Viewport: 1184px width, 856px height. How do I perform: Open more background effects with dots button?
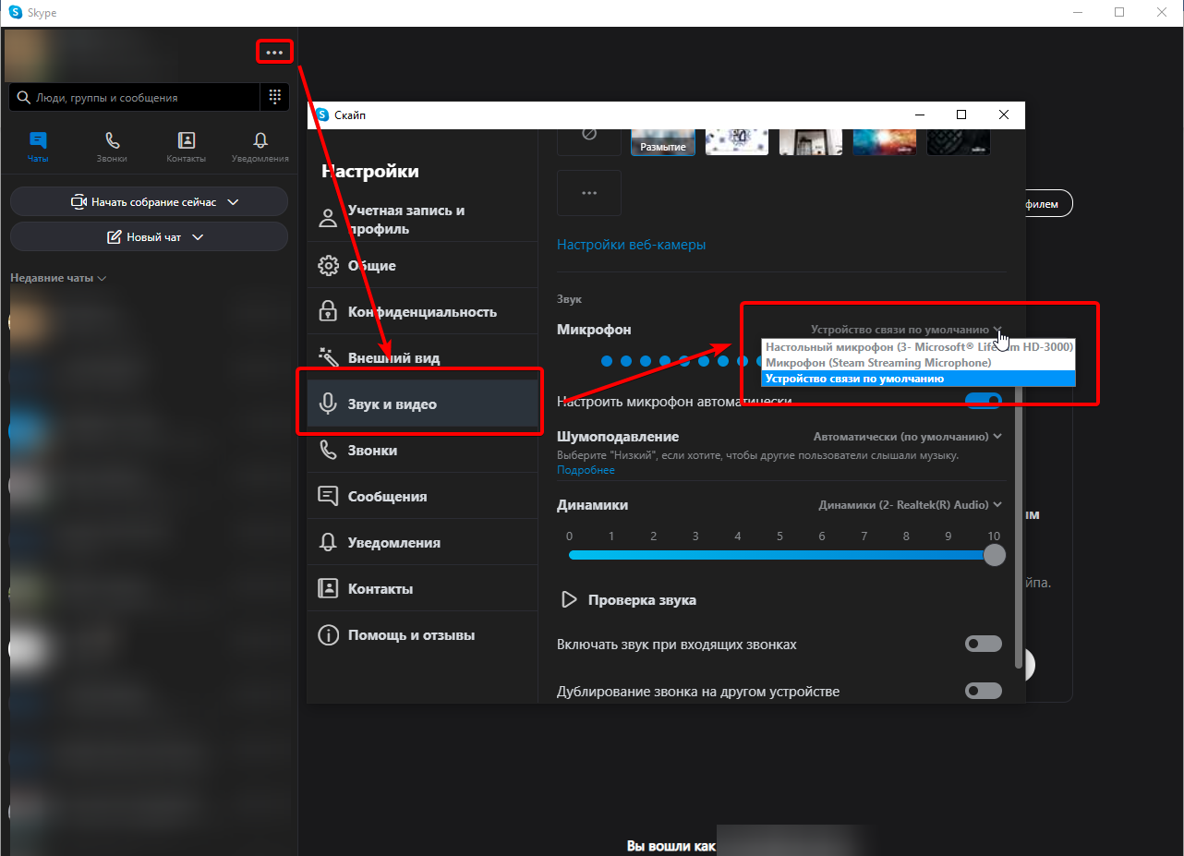coord(589,193)
